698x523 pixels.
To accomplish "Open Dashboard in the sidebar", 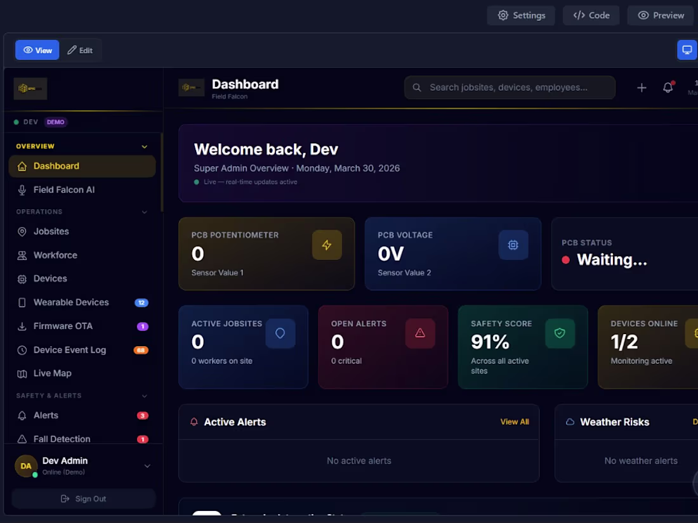I will tap(82, 166).
